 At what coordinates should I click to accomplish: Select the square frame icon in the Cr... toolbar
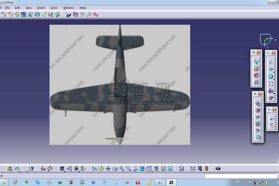pos(271,84)
